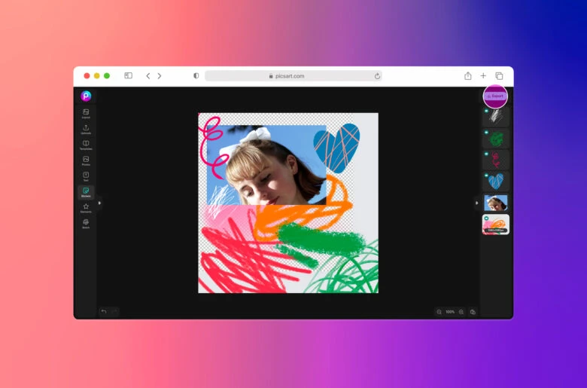Click the undo arrow button

pyautogui.click(x=104, y=311)
